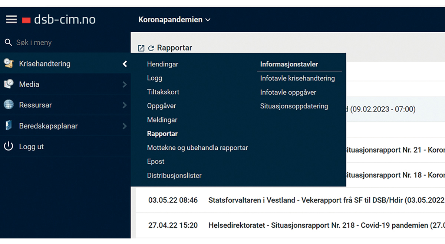This screenshot has height=244, width=445.
Task: Click the search magnifier icon
Action: pyautogui.click(x=8, y=42)
